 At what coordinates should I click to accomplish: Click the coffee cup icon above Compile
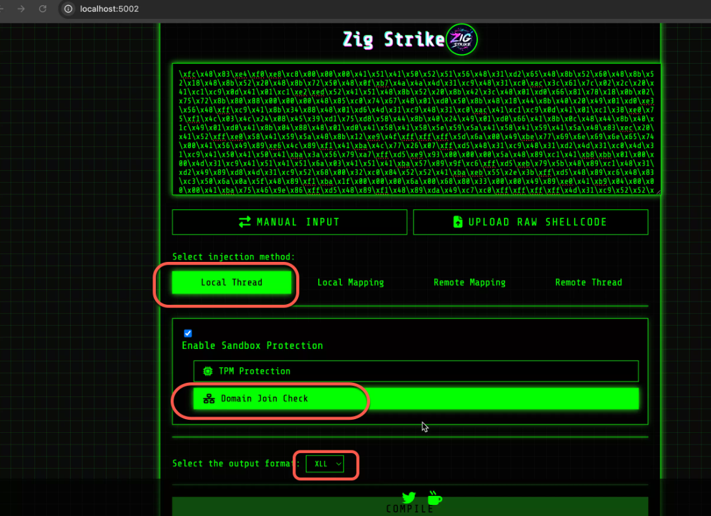(x=434, y=497)
